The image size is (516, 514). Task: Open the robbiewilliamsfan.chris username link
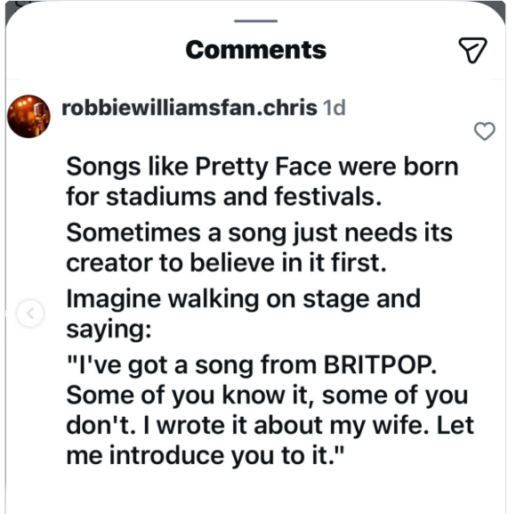(x=189, y=108)
